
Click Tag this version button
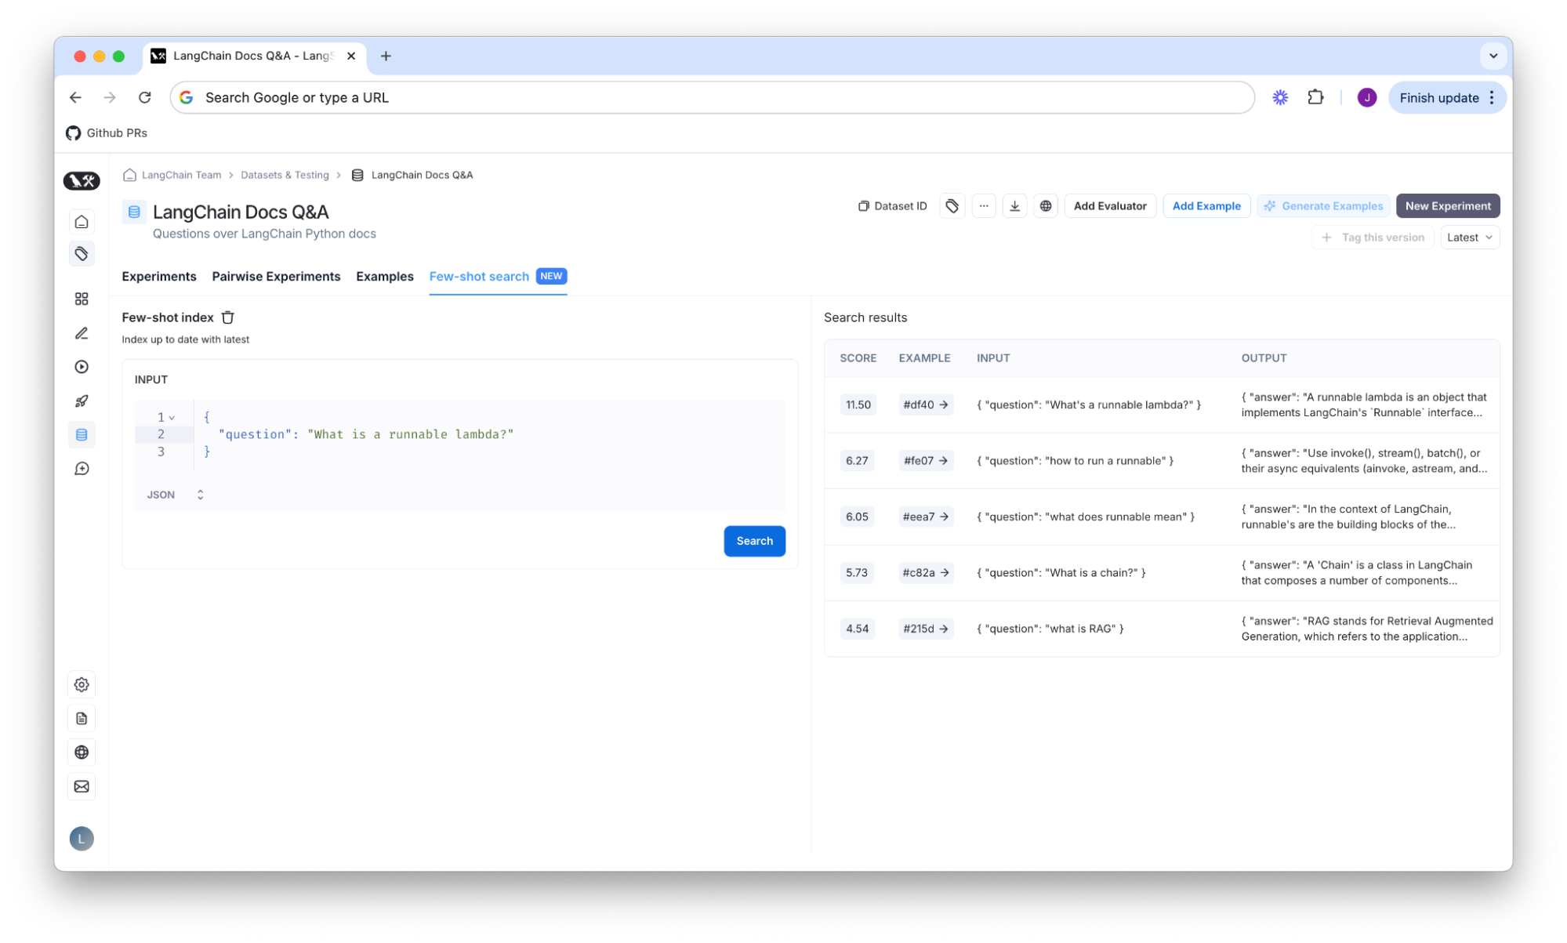click(x=1373, y=238)
